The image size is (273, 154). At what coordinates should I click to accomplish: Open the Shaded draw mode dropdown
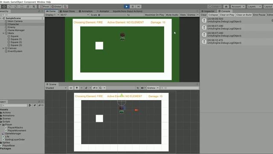pos(56,88)
